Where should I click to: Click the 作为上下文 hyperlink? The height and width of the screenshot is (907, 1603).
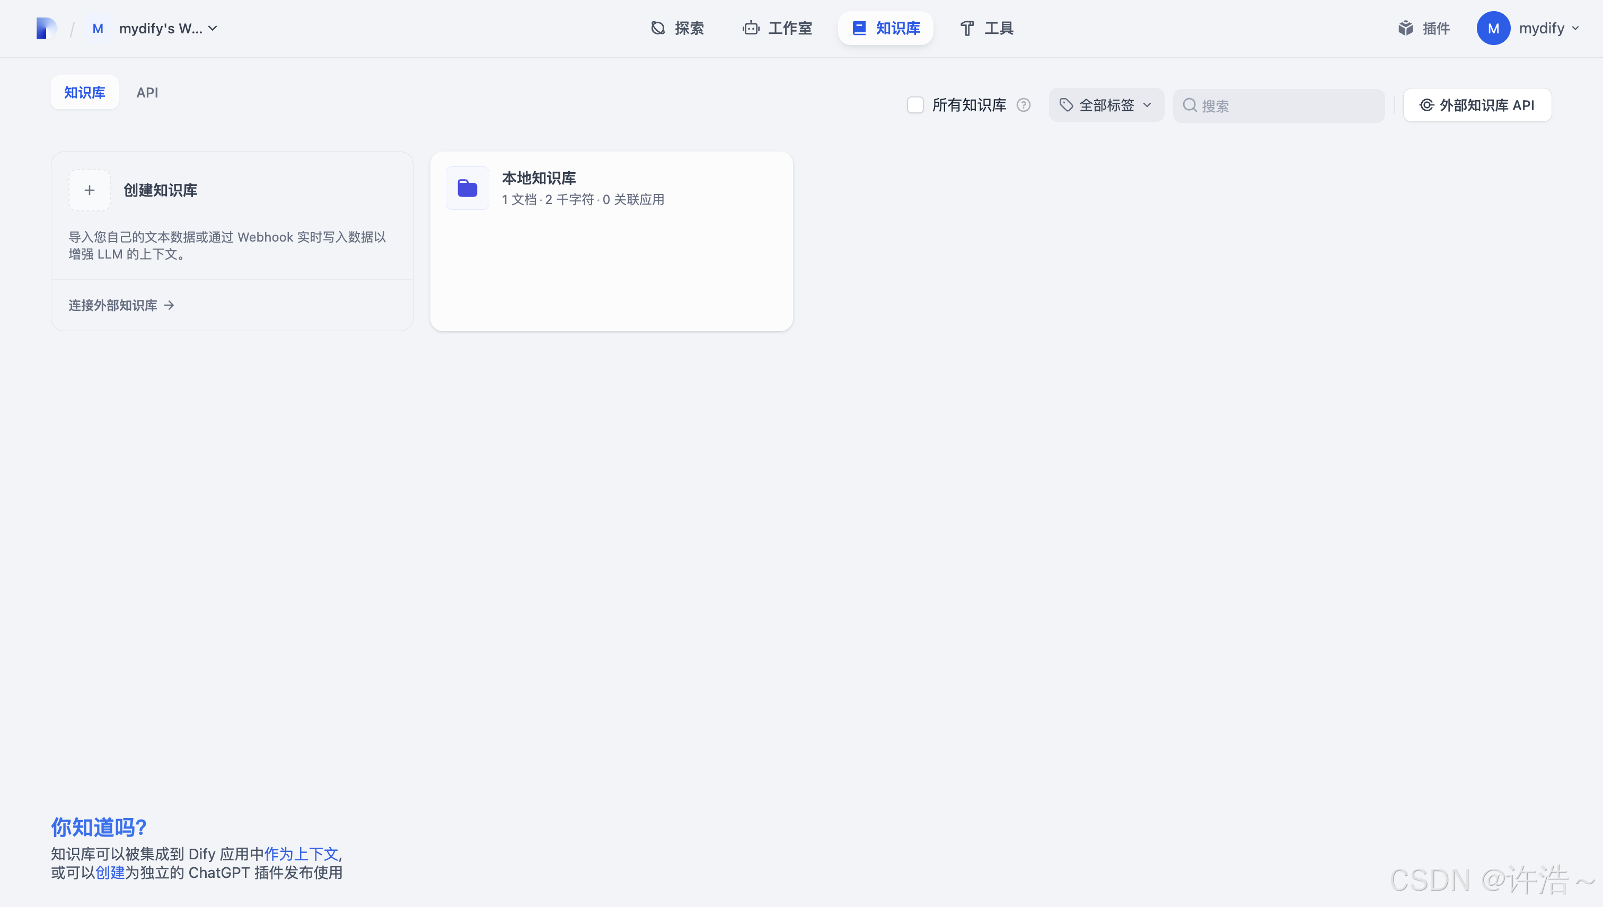tap(301, 854)
